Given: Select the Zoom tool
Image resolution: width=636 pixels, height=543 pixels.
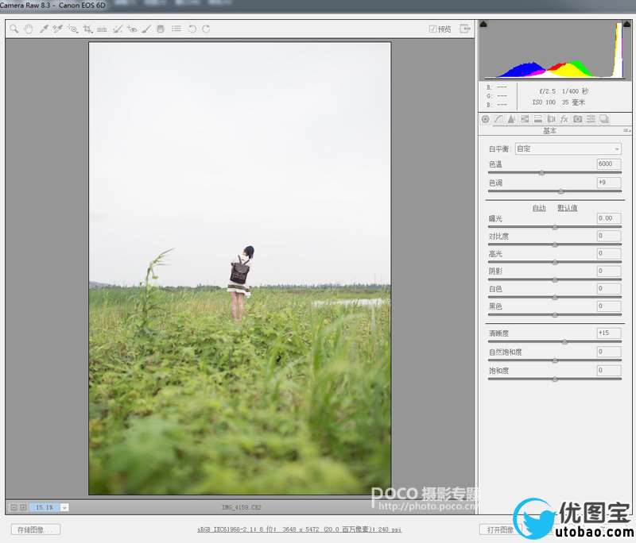Looking at the screenshot, I should point(14,29).
